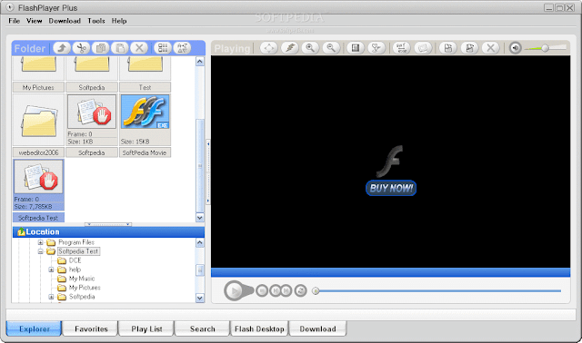Switch to the Play List tab
This screenshot has width=582, height=343.
[146, 328]
